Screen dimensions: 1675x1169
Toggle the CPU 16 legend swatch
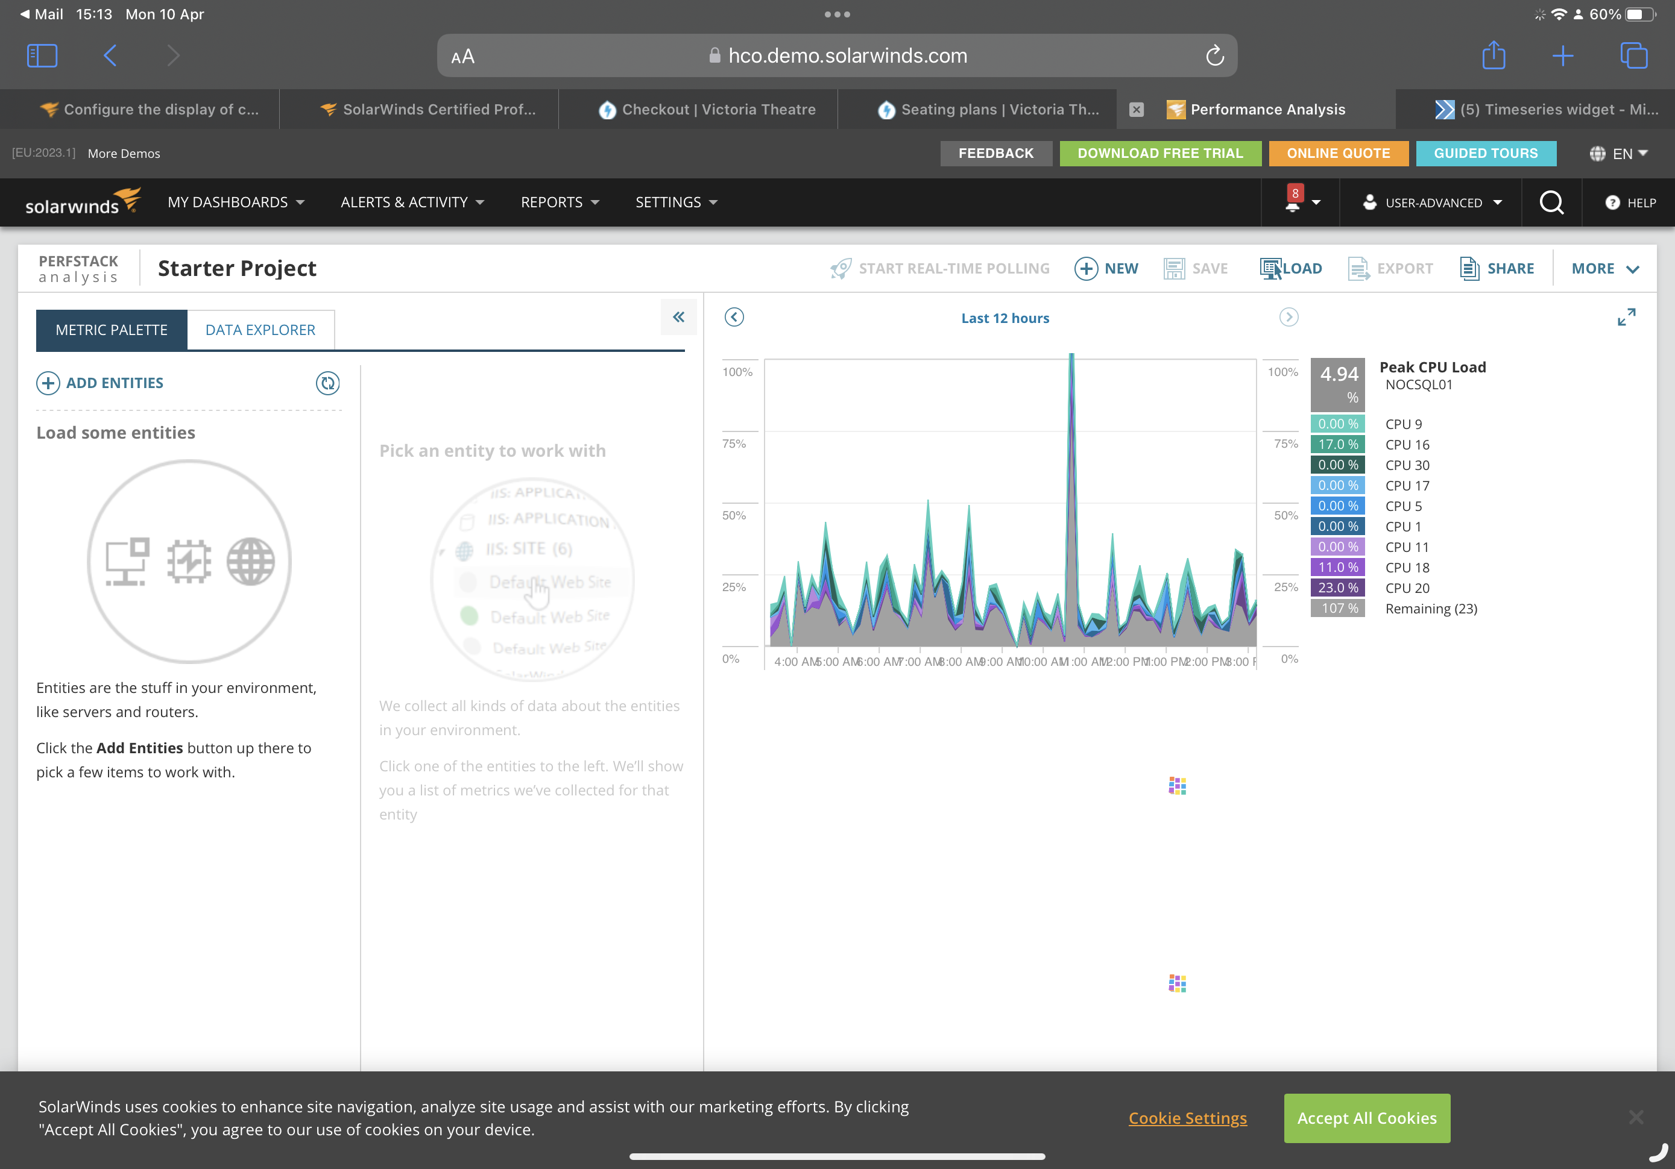coord(1337,444)
